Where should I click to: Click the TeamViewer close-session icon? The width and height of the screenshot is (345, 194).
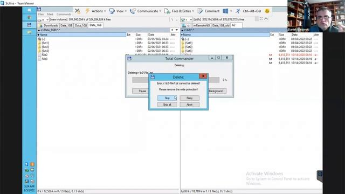pyautogui.click(x=78, y=11)
